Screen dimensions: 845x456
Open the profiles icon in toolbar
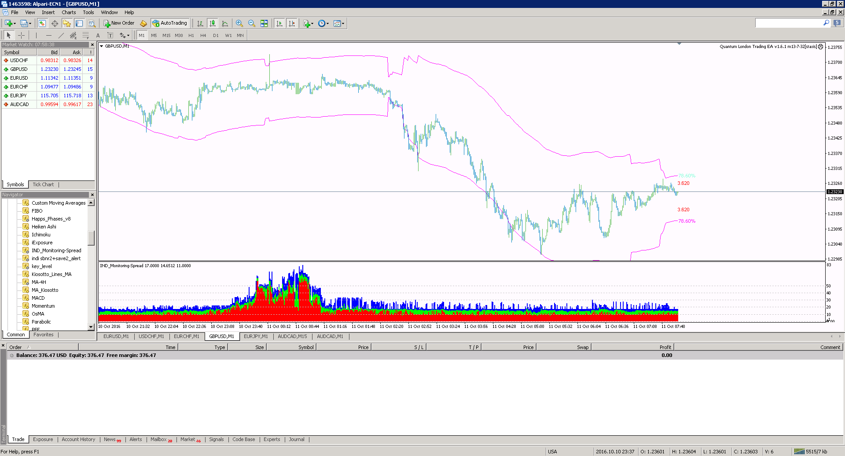tap(24, 23)
